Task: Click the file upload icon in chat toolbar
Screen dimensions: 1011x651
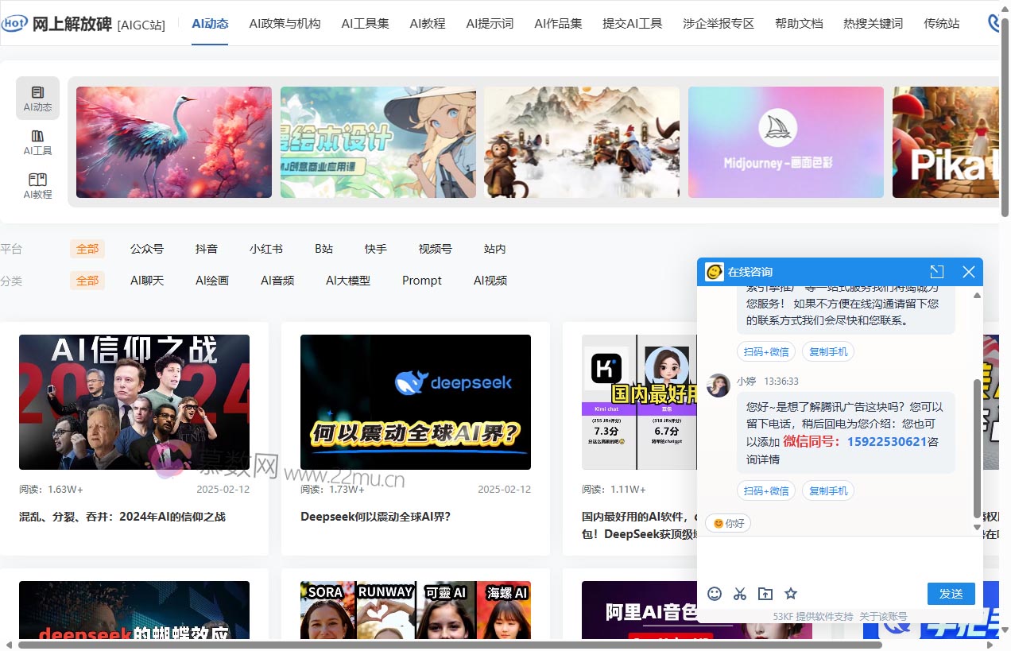Action: coord(765,594)
